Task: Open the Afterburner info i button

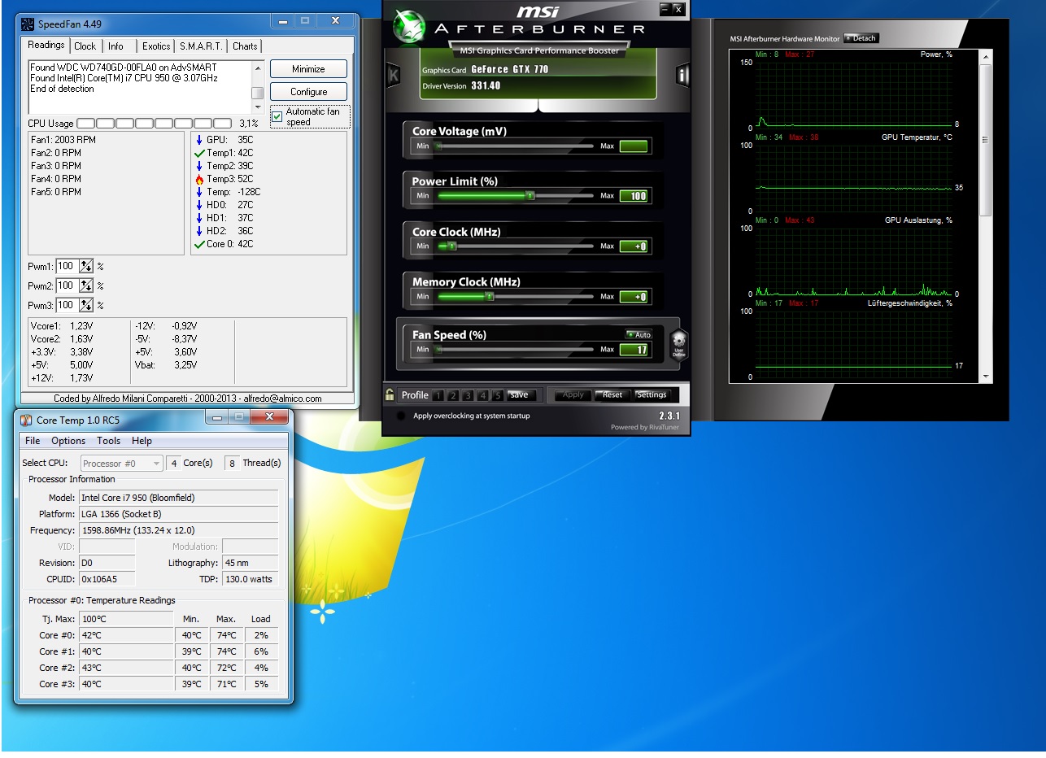Action: click(682, 76)
